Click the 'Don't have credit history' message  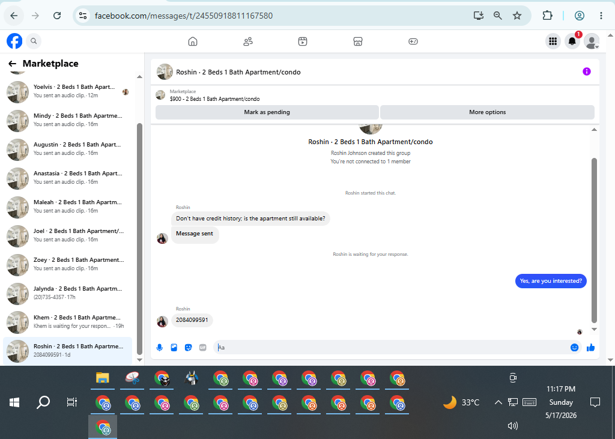250,219
